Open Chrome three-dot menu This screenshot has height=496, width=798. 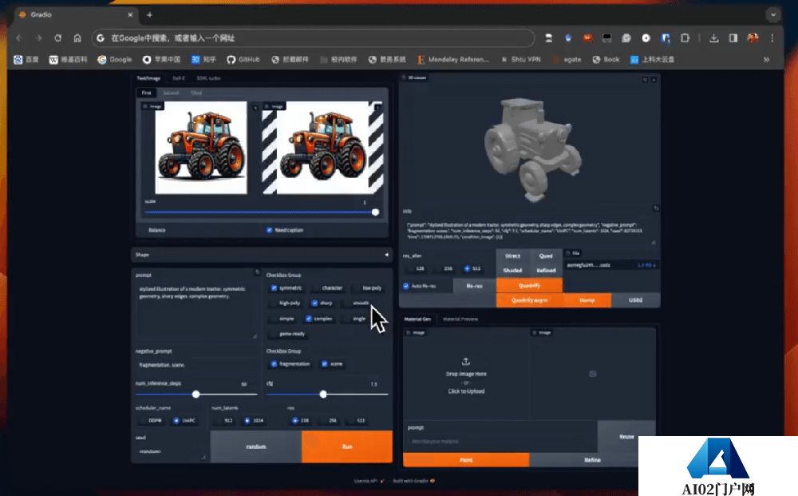[x=772, y=38]
